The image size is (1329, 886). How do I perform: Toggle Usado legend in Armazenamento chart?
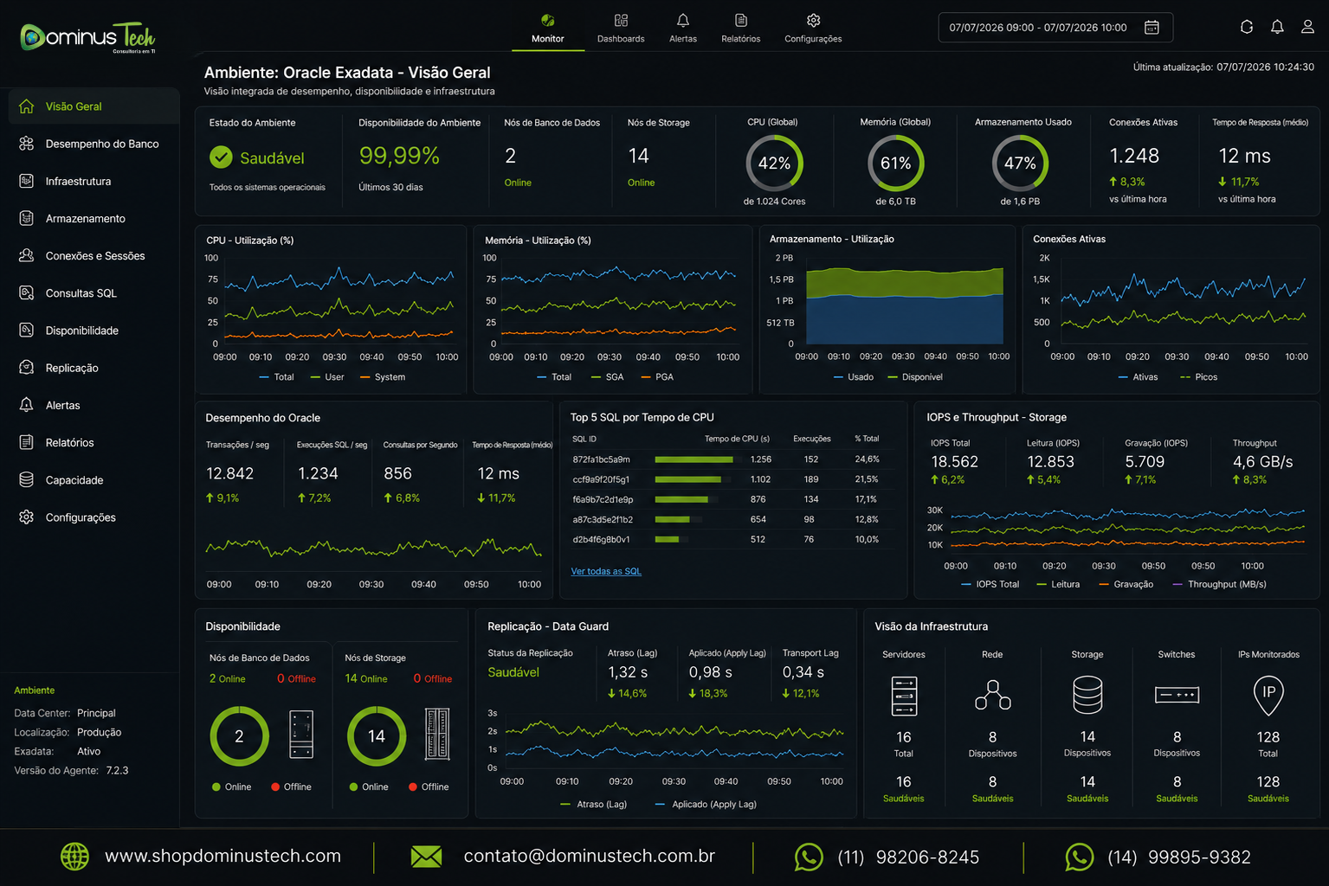(853, 377)
